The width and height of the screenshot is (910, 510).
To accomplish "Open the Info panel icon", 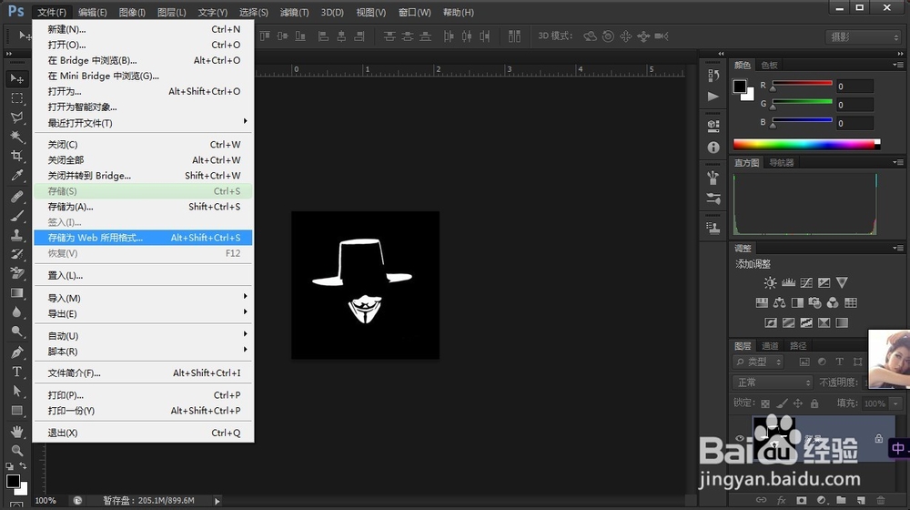I will (713, 148).
